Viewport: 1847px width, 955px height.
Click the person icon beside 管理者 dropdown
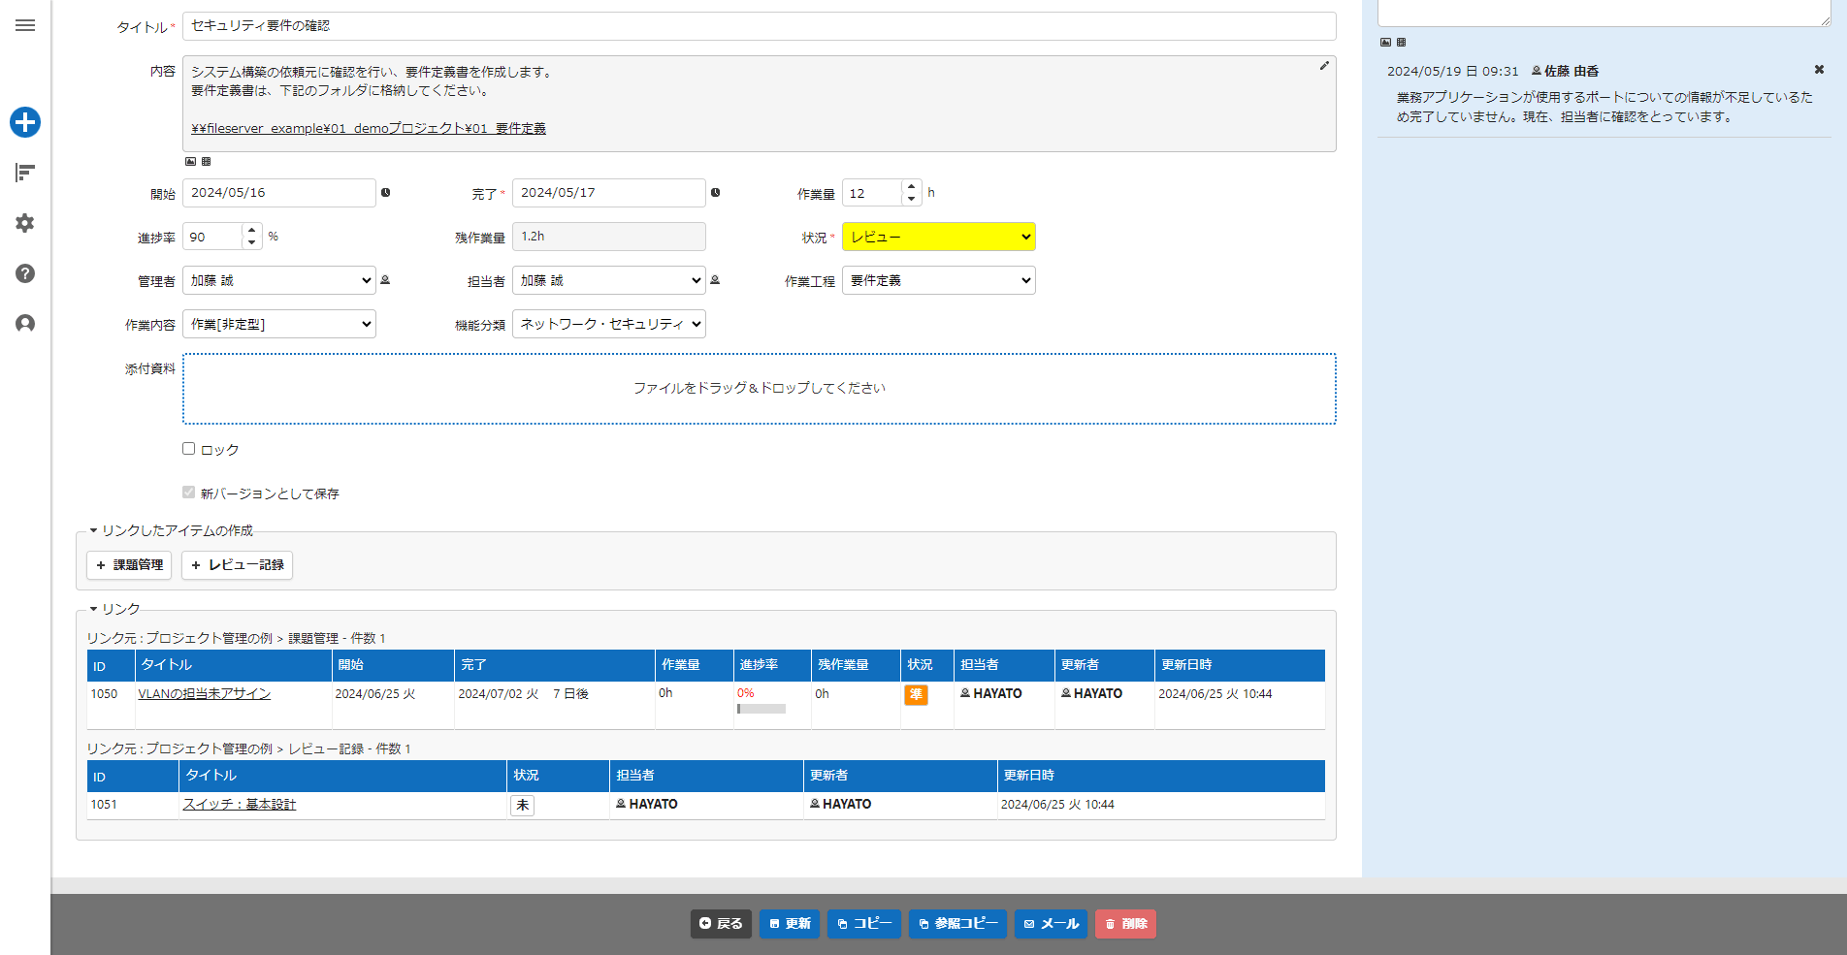[385, 280]
